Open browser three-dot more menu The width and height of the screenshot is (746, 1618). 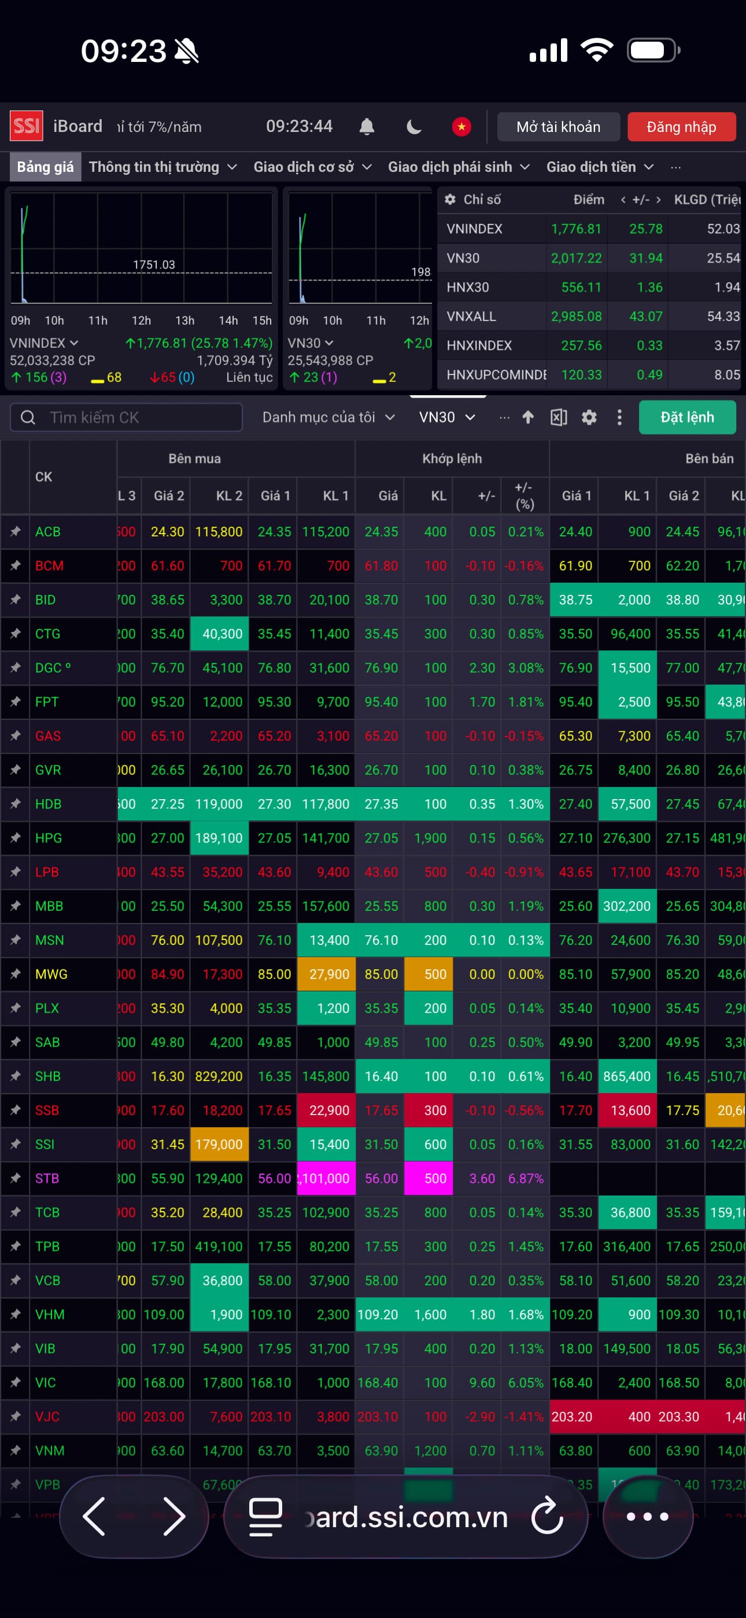[648, 1516]
